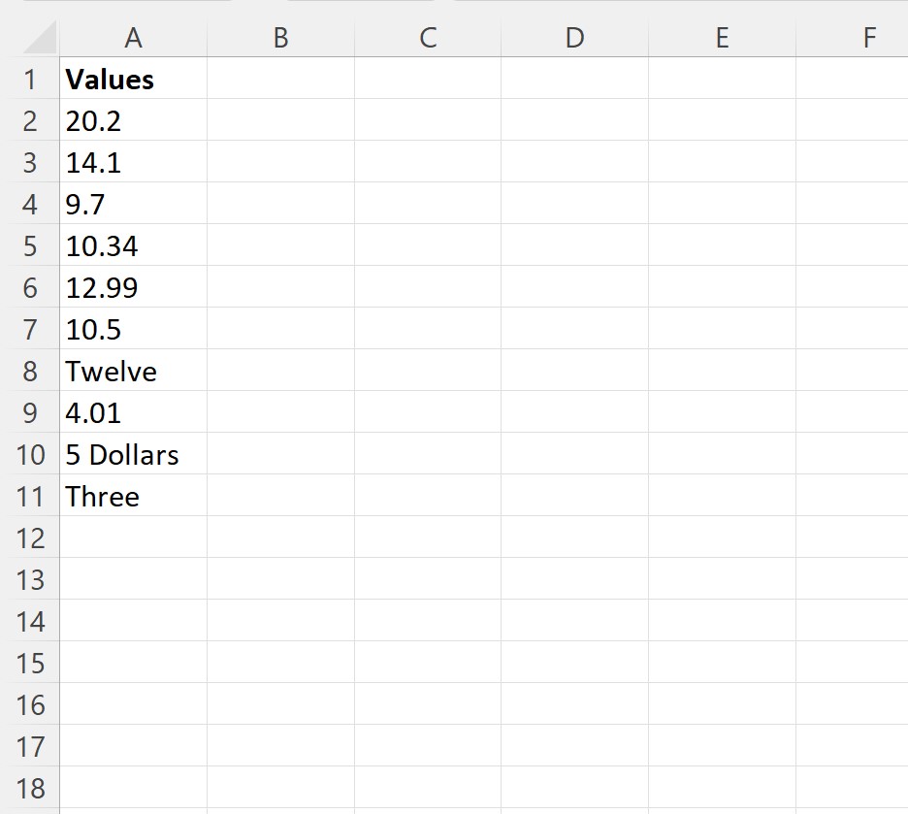Image resolution: width=908 pixels, height=814 pixels.
Task: Select row 5 header
Action: click(30, 244)
